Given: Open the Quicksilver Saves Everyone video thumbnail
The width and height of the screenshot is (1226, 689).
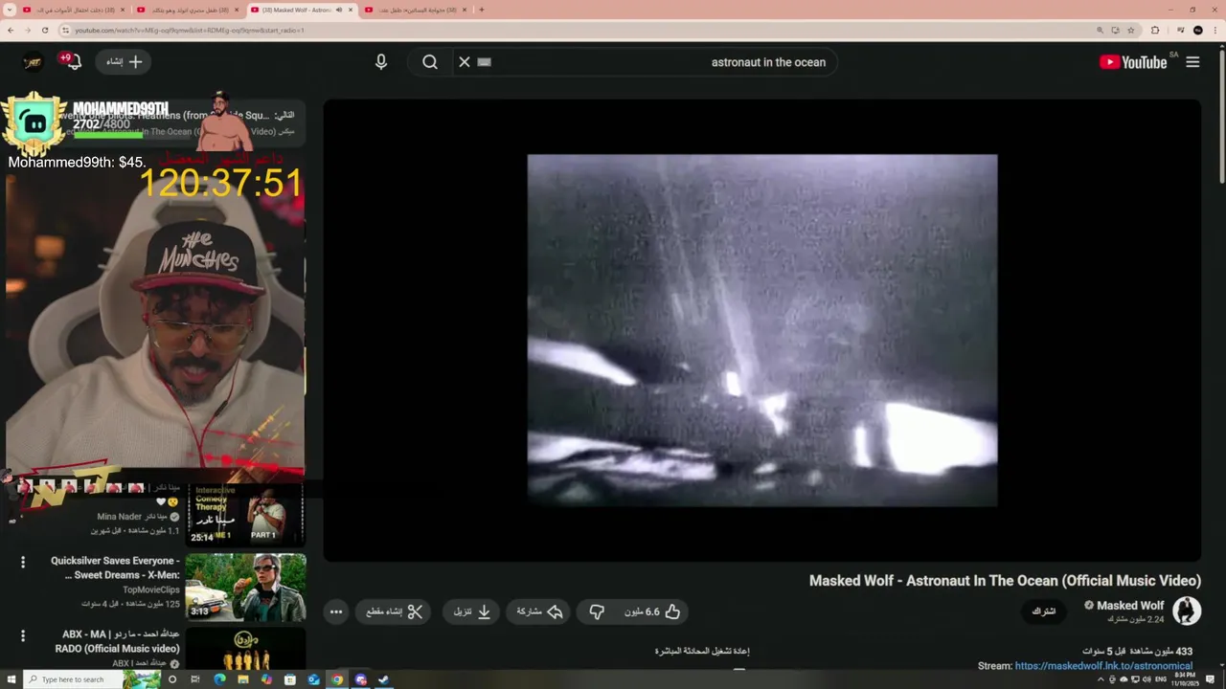Looking at the screenshot, I should (245, 588).
